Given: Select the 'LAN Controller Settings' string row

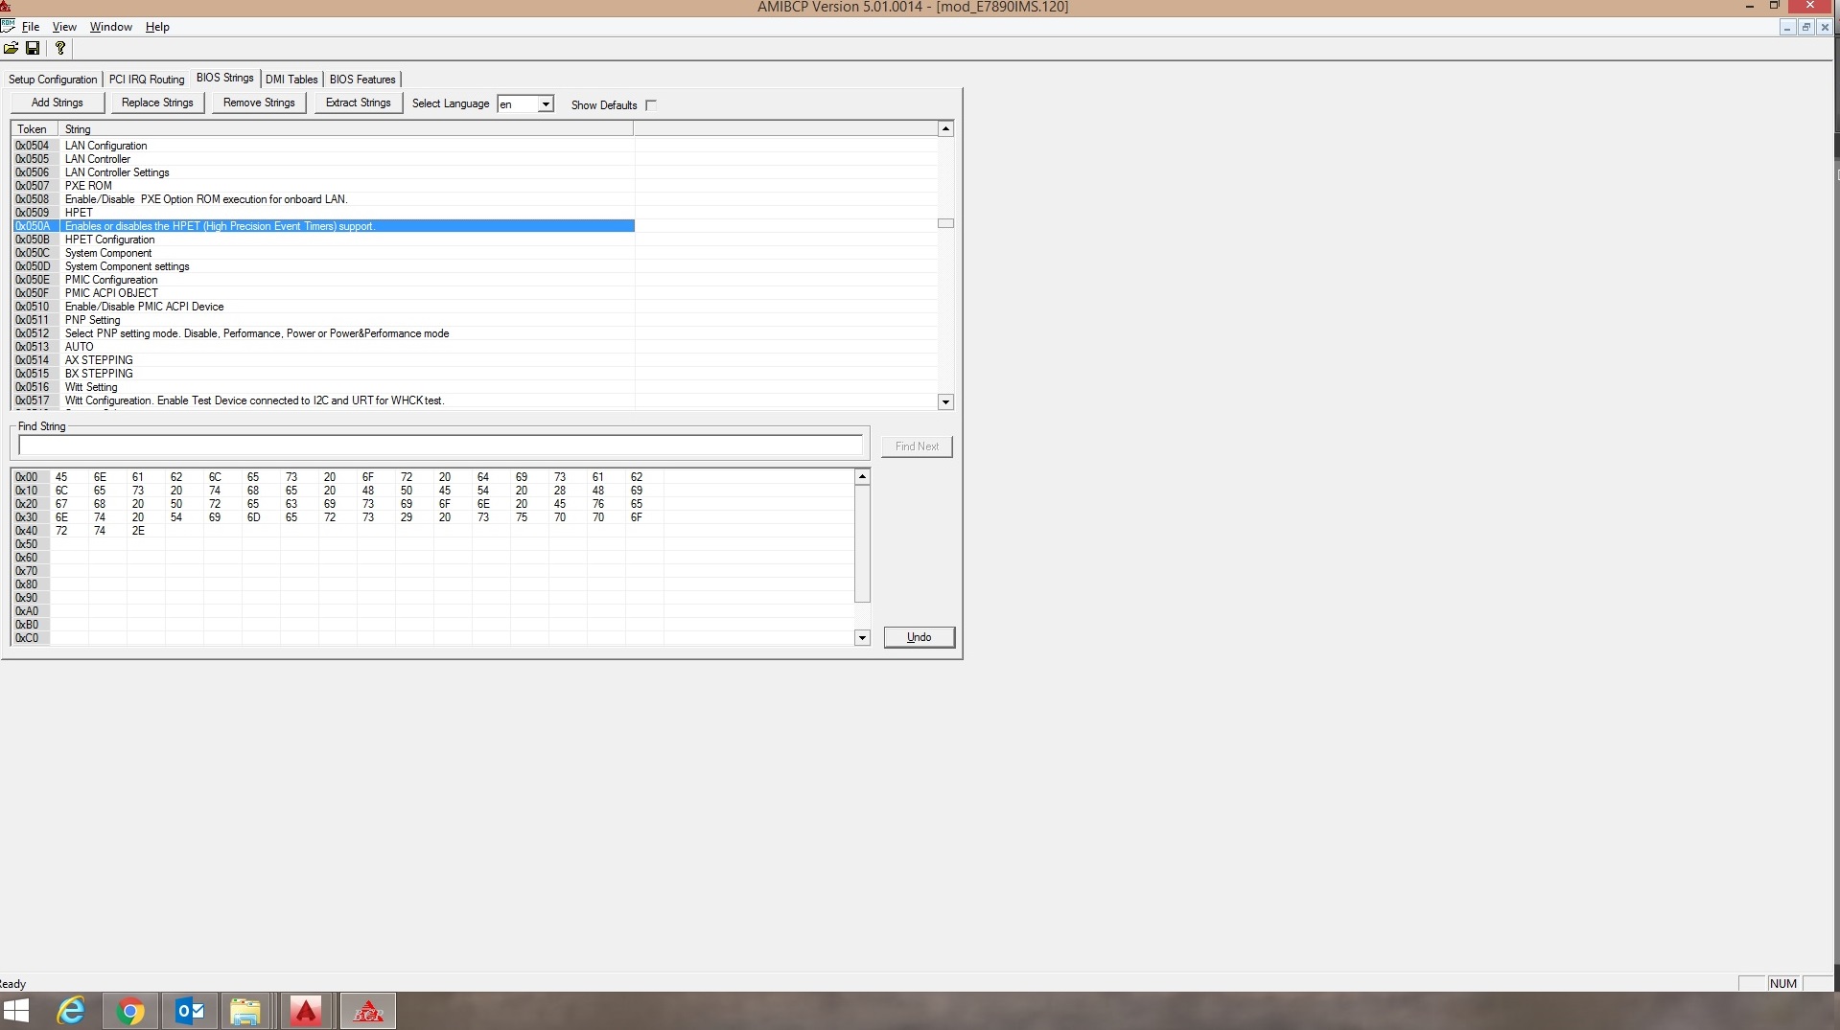Looking at the screenshot, I should coord(323,172).
